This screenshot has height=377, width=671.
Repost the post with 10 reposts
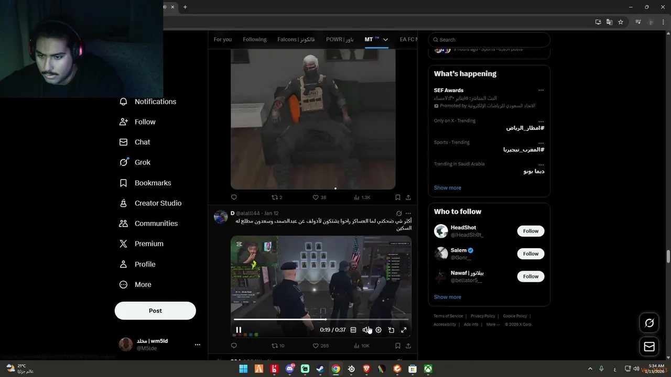(x=278, y=346)
